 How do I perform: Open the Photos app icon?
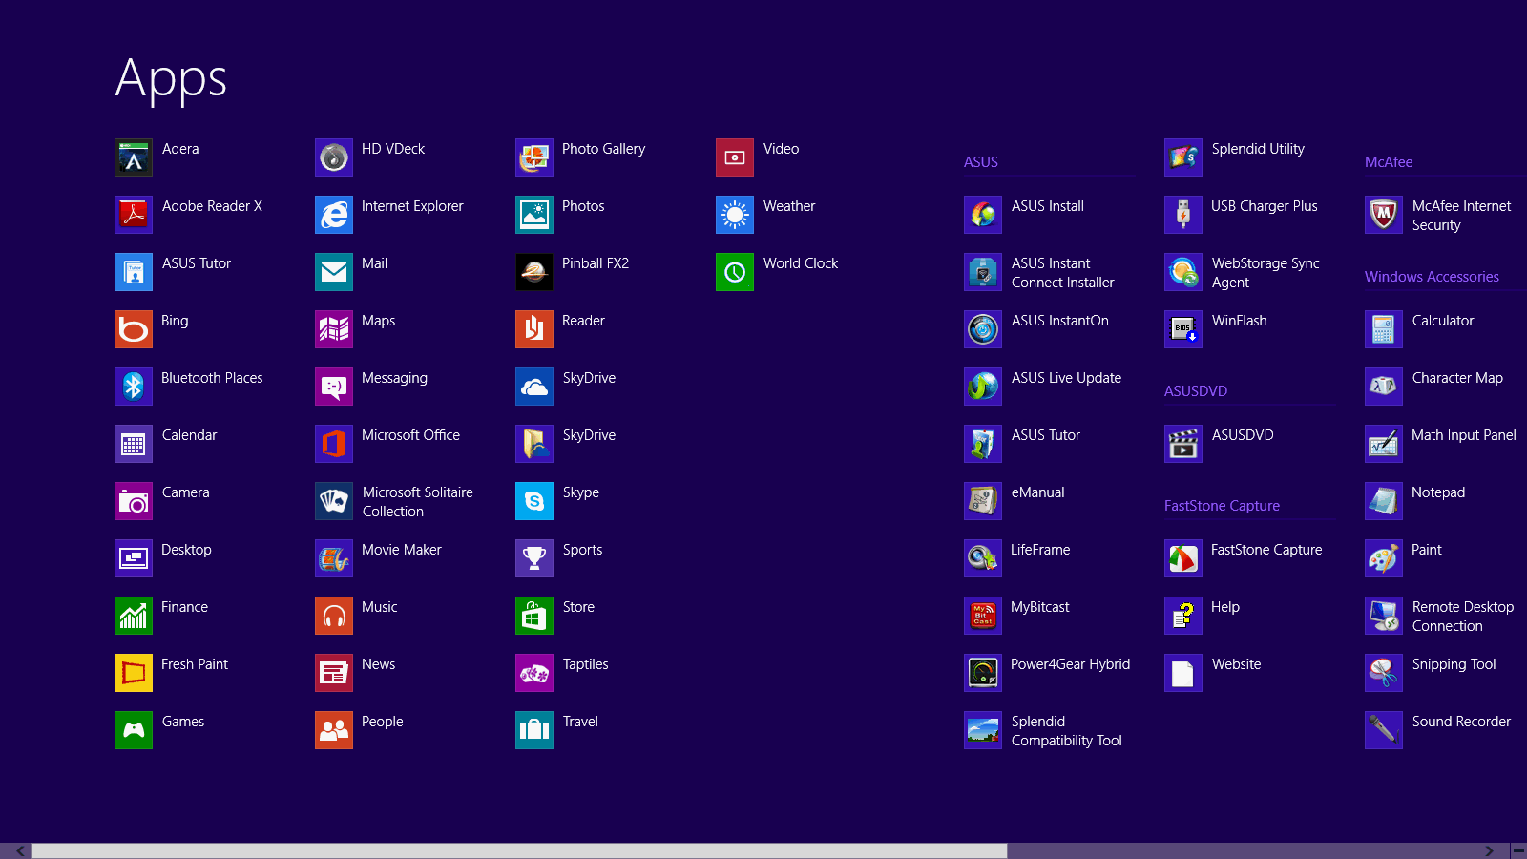tap(534, 215)
